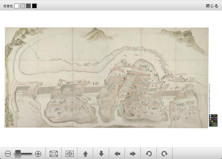Click the color calibration chart

[213, 121]
